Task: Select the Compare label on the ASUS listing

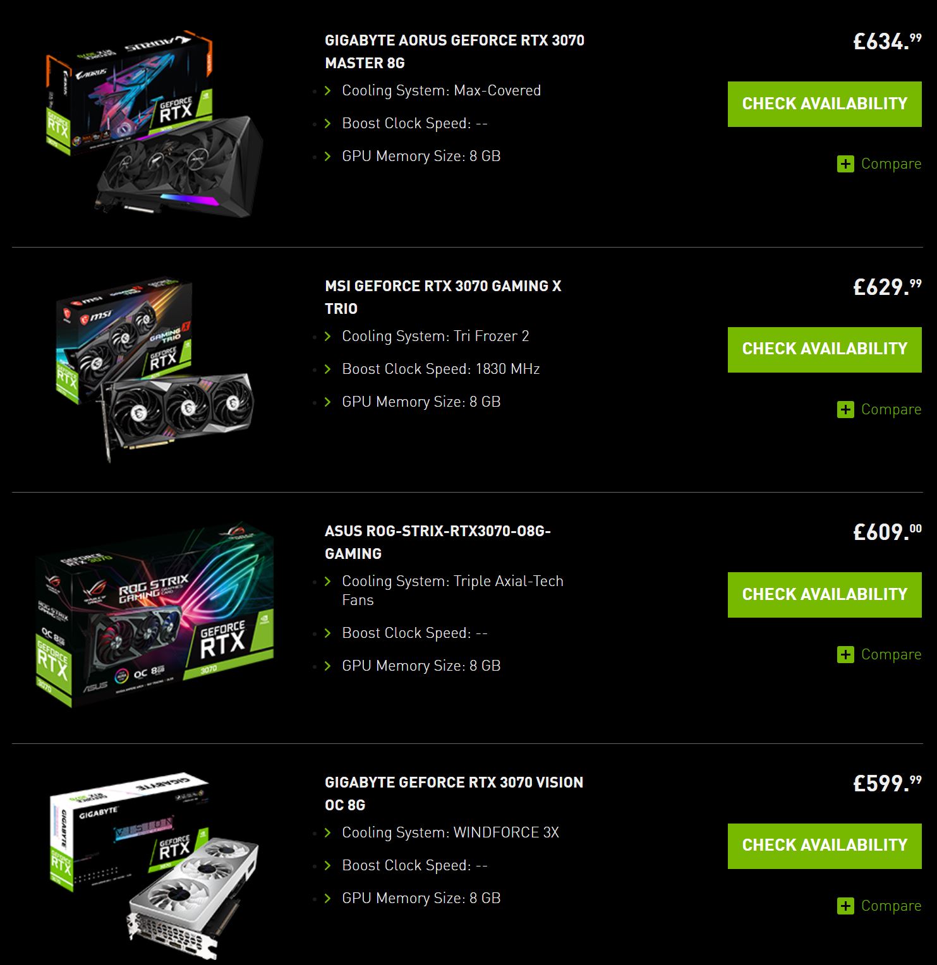Action: point(891,655)
